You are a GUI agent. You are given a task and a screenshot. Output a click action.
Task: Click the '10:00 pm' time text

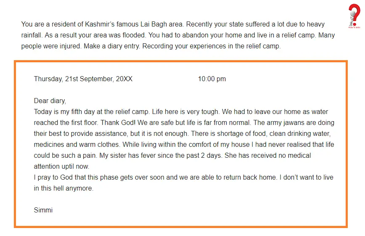(212, 79)
